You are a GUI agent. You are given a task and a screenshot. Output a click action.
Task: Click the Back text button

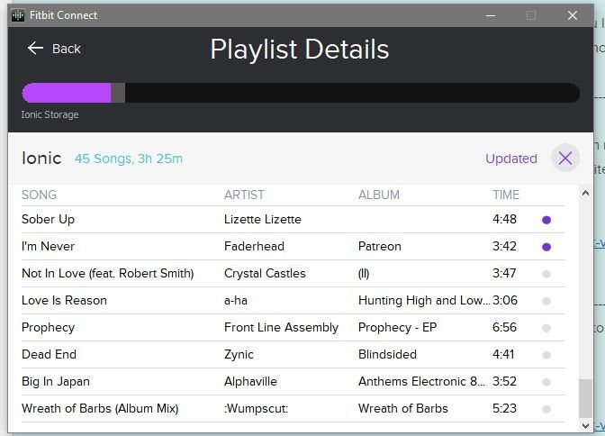(x=67, y=49)
